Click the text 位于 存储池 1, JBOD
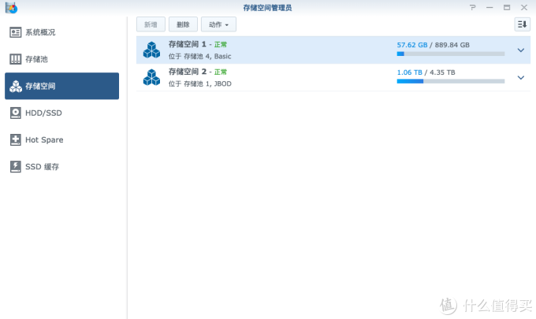This screenshot has width=536, height=319. pyautogui.click(x=199, y=83)
